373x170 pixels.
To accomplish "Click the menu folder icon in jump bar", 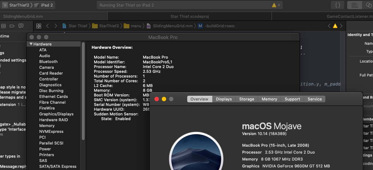I will pyautogui.click(x=127, y=26).
